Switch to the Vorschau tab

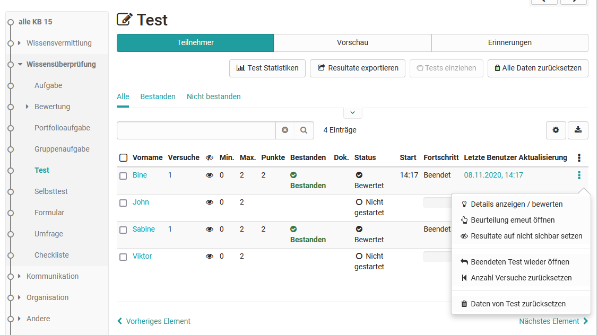click(352, 43)
